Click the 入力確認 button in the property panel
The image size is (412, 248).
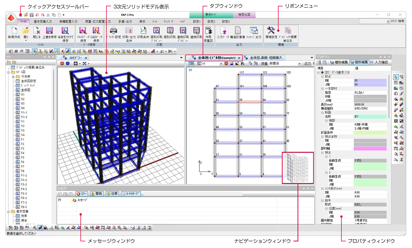pos(379,62)
